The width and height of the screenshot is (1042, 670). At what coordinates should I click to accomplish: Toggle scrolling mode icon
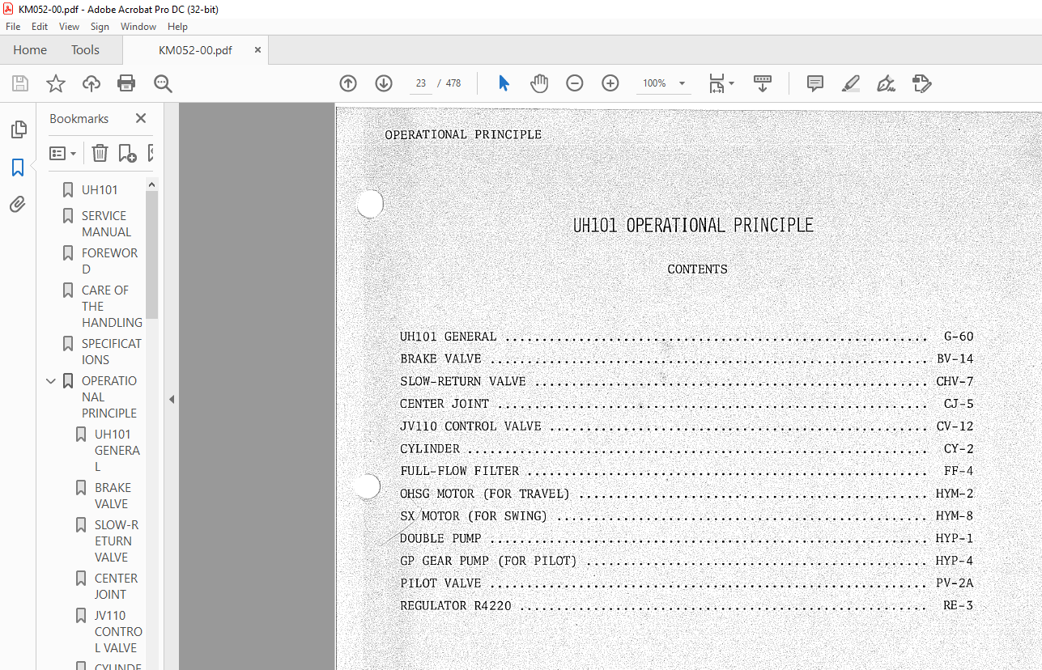click(762, 83)
